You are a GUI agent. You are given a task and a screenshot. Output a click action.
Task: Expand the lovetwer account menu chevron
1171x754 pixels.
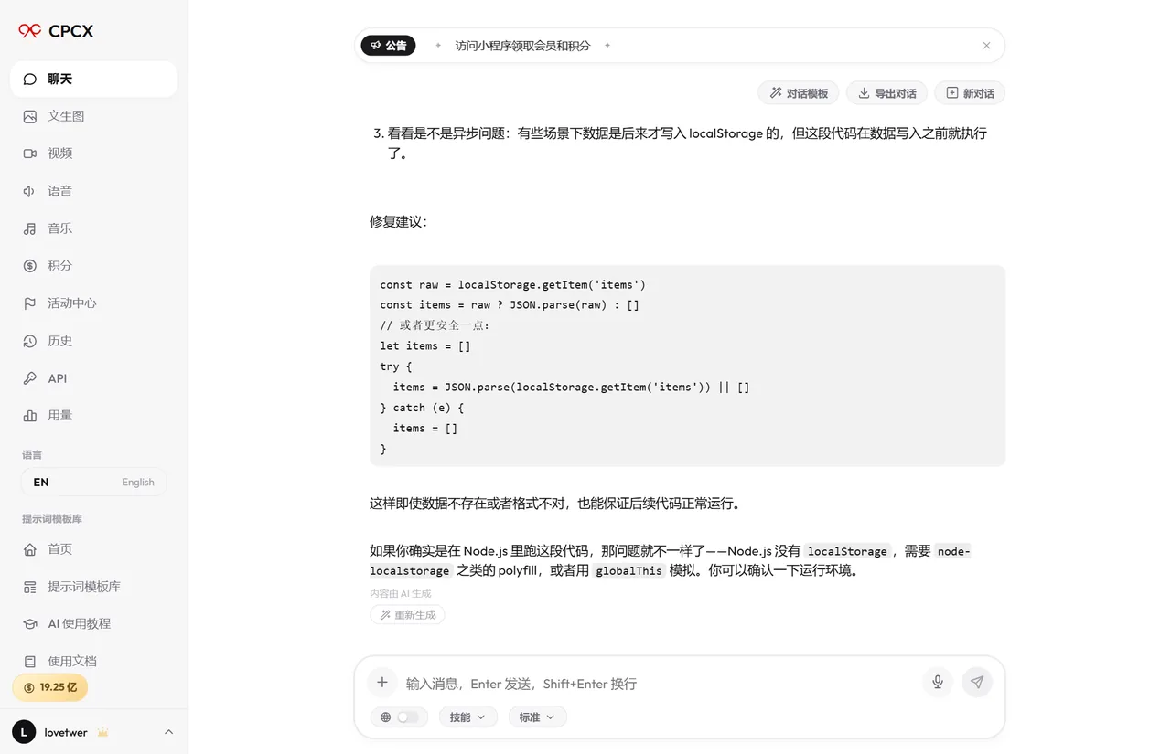pos(168,732)
